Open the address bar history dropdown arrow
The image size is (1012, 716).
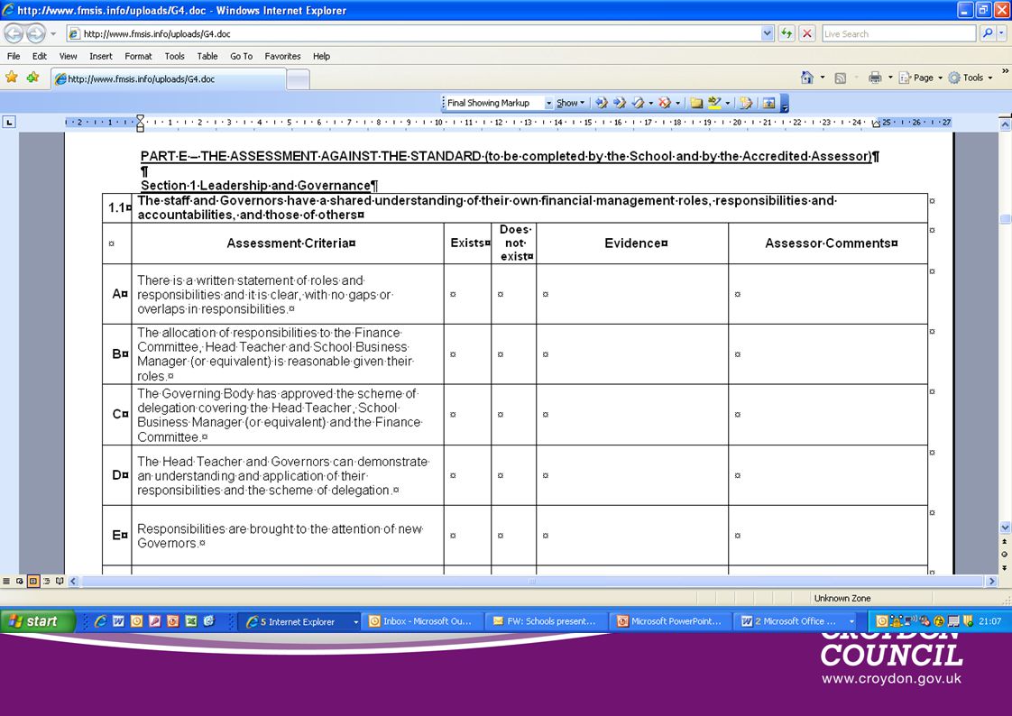767,33
